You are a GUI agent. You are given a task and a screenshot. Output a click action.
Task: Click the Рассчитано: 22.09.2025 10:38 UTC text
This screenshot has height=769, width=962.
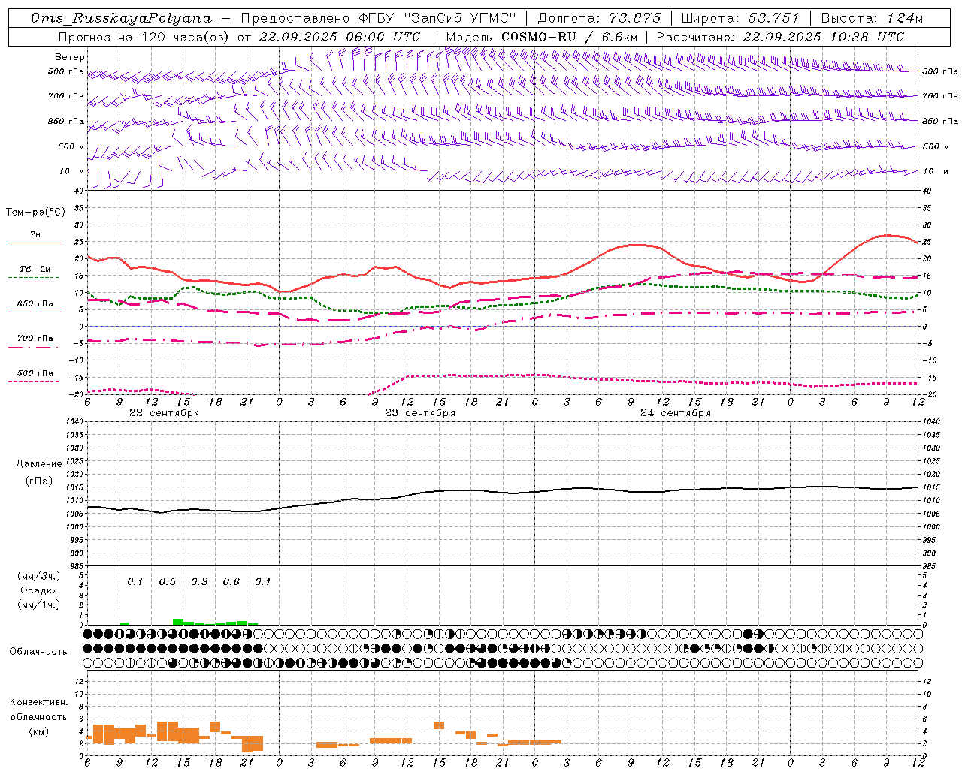(x=780, y=37)
